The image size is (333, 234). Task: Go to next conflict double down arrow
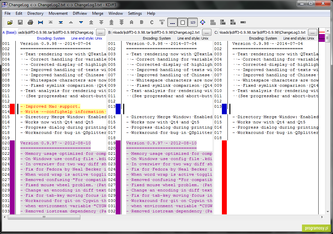tap(101, 22)
